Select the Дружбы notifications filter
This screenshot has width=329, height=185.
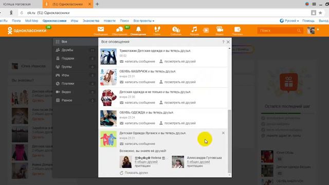[75, 50]
